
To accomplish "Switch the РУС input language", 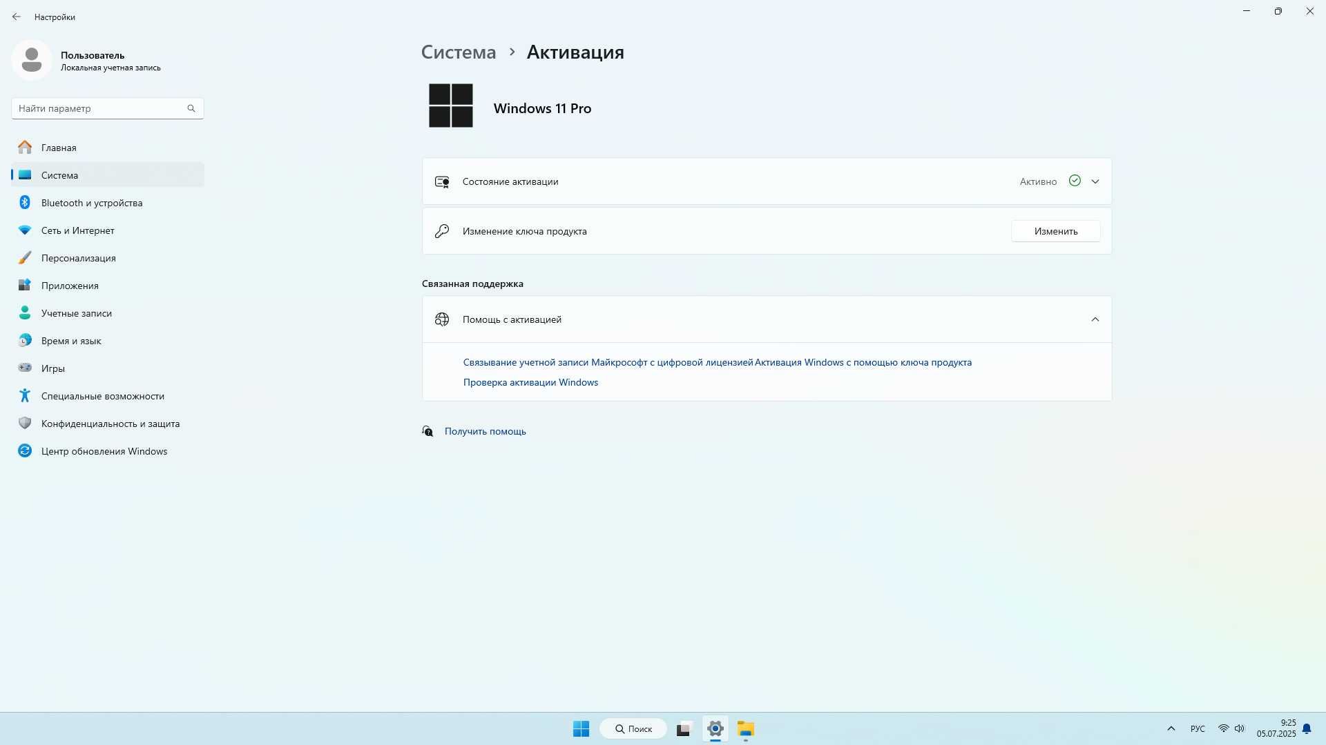I will click(x=1198, y=728).
